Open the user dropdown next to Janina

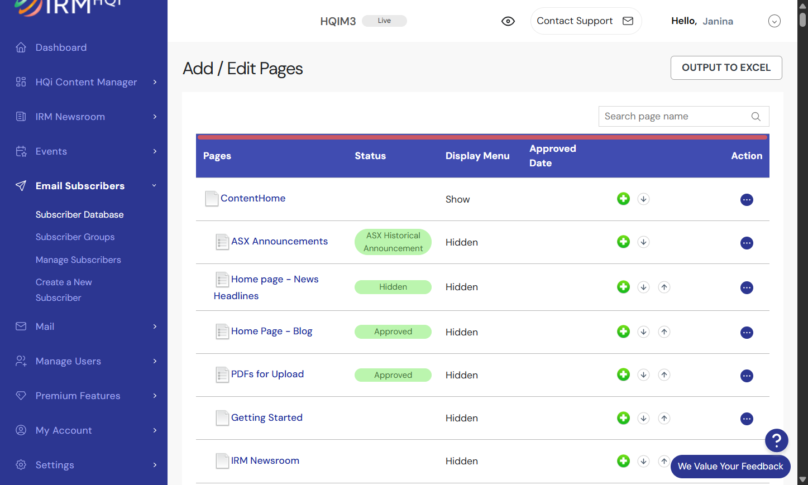tap(774, 21)
